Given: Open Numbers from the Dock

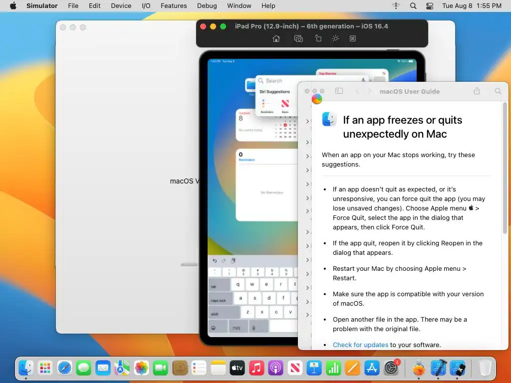Looking at the screenshot, I should (x=333, y=369).
